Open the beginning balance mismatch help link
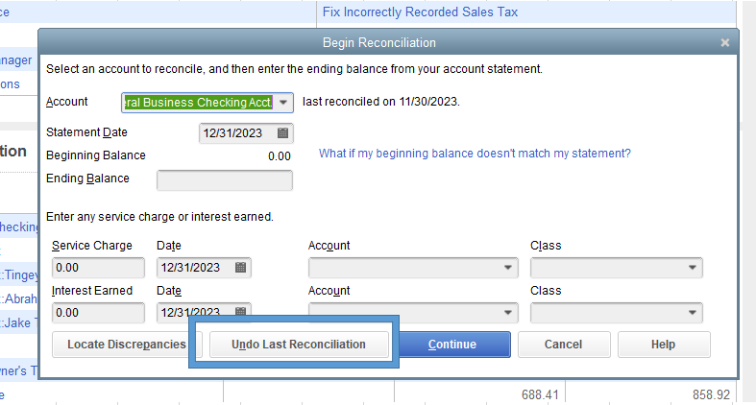 click(475, 154)
